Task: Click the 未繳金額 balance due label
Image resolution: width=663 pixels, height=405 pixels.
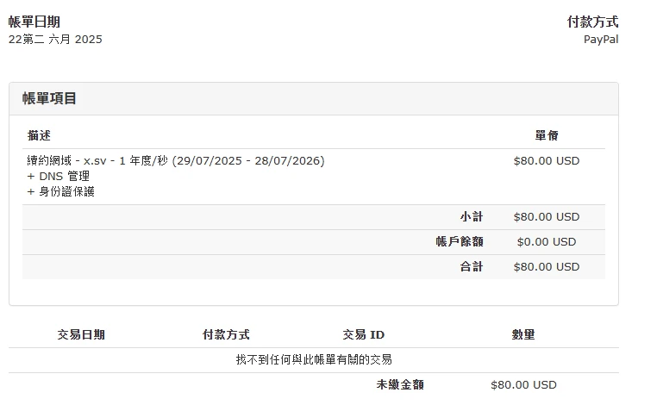Action: pos(400,385)
